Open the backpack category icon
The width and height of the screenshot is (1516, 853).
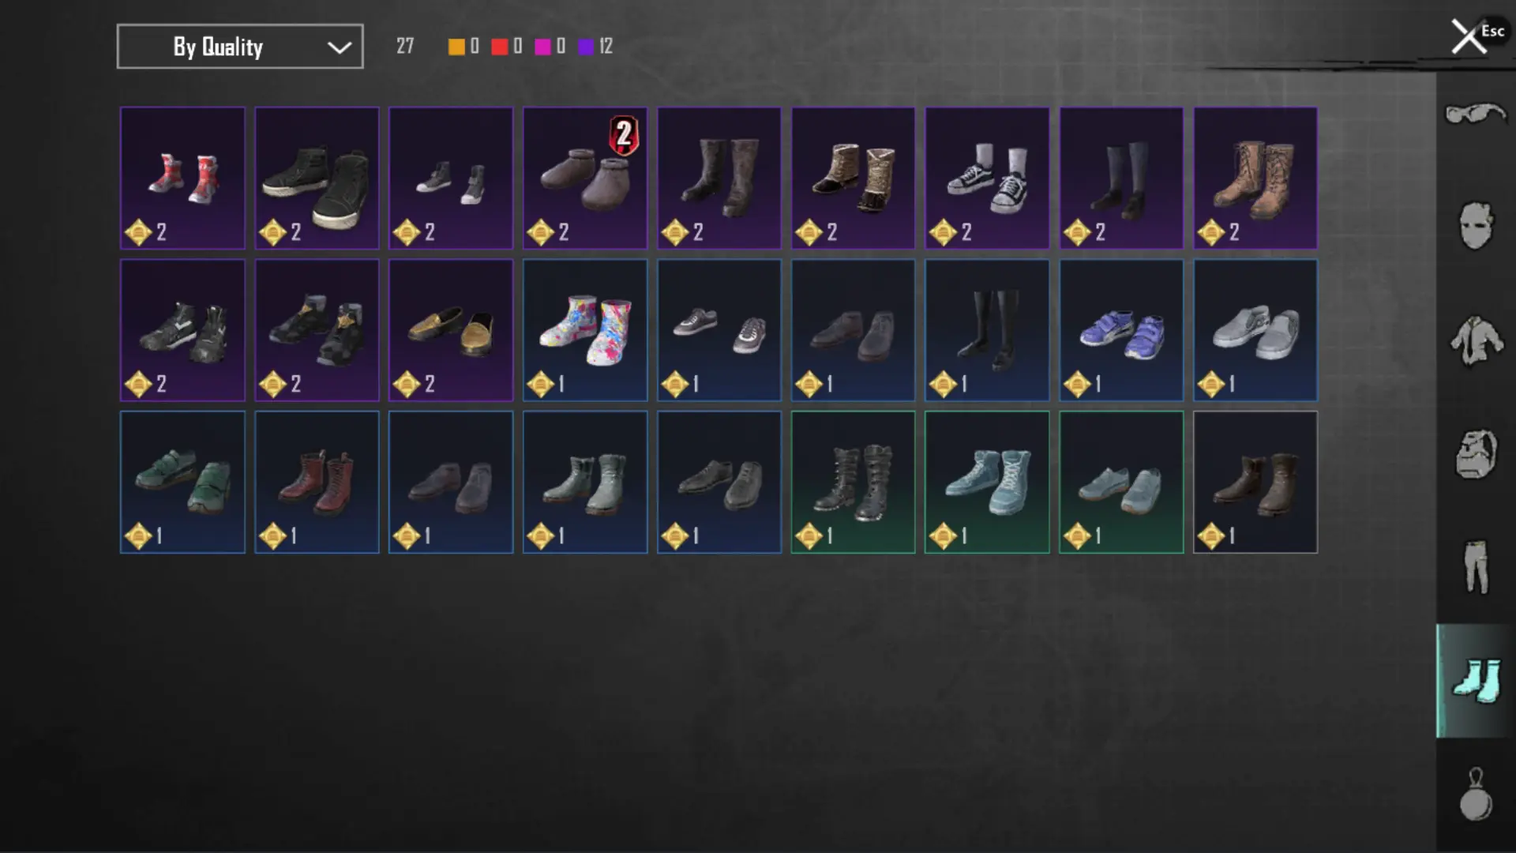(x=1476, y=454)
